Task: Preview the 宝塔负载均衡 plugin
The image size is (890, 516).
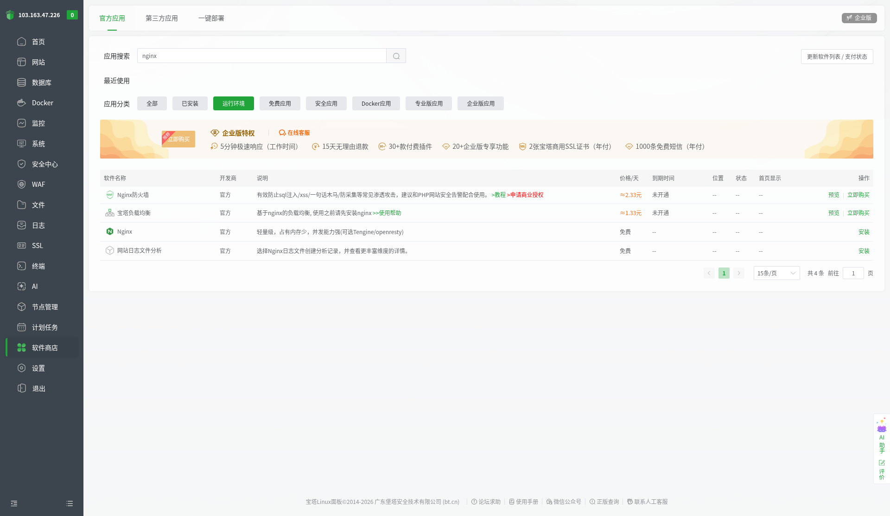Action: [834, 213]
